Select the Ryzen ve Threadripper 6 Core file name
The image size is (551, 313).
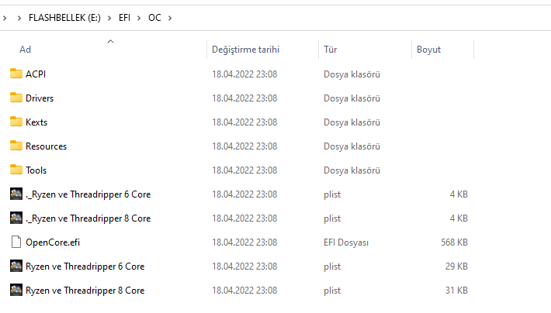(85, 267)
